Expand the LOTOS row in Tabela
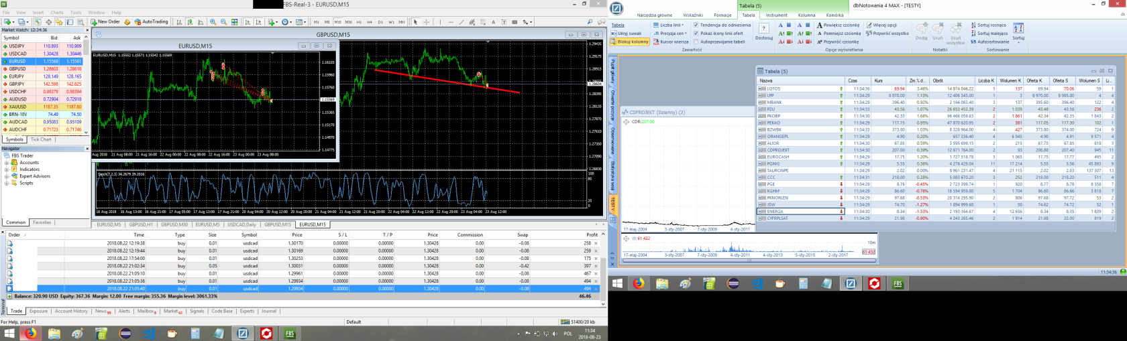 (x=761, y=88)
